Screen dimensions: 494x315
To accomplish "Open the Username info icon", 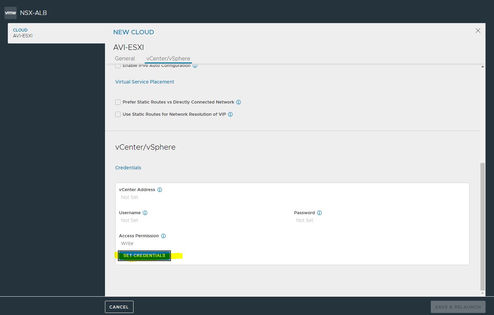I will 145,213.
